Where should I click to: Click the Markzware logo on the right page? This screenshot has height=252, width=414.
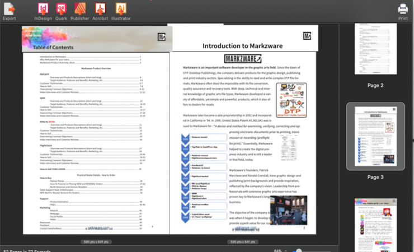point(307,36)
